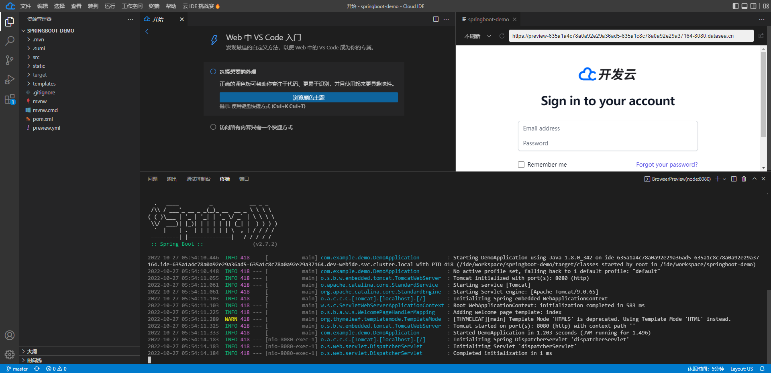Viewport: 771px width, 373px height.
Task: Toggle bottom panel layout icon
Action: (x=744, y=6)
